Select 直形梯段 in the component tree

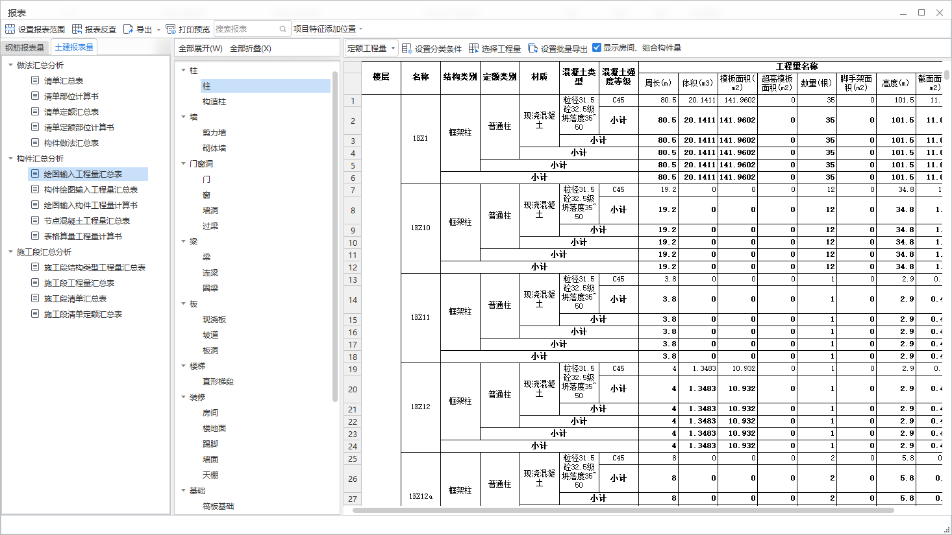coord(218,382)
